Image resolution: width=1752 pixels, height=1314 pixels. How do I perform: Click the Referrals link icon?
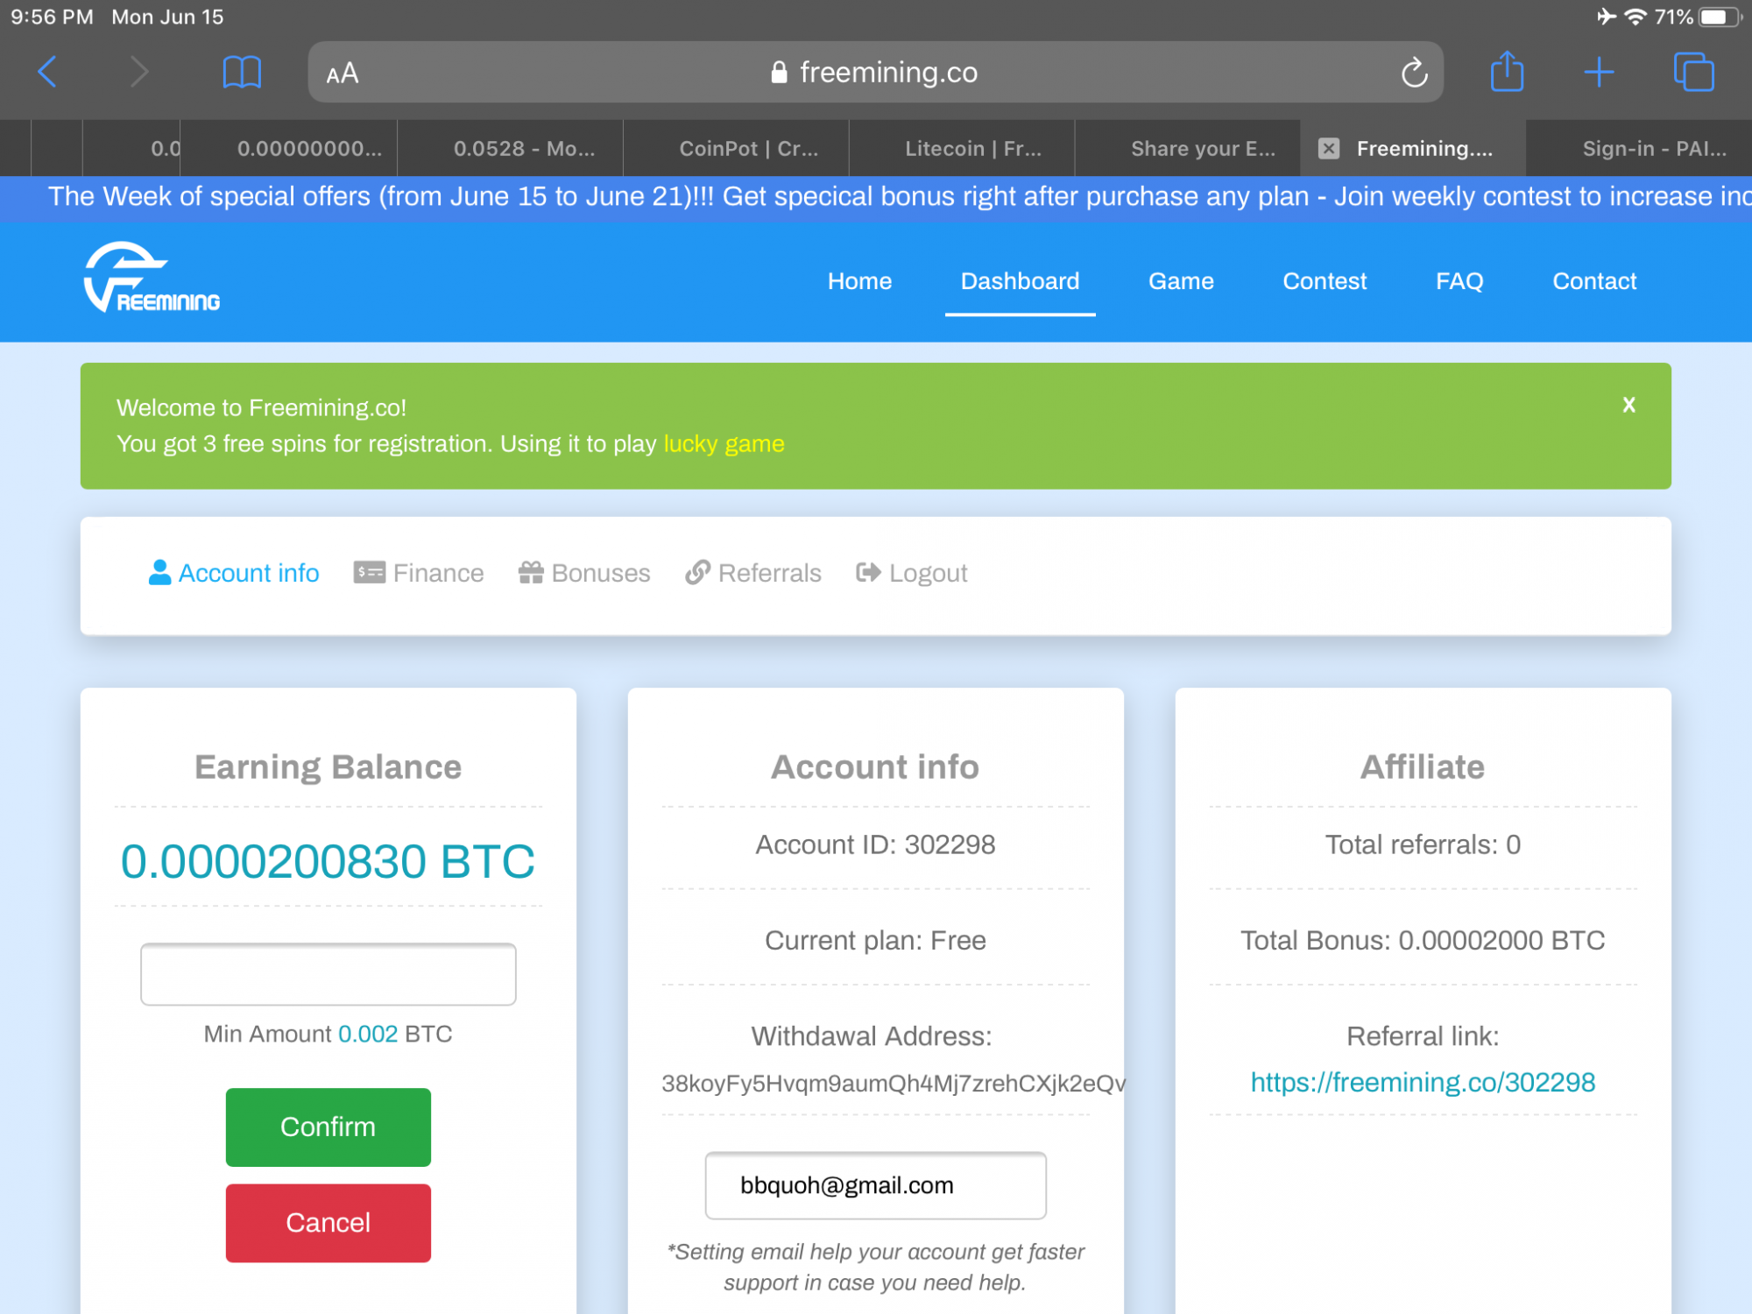(697, 572)
